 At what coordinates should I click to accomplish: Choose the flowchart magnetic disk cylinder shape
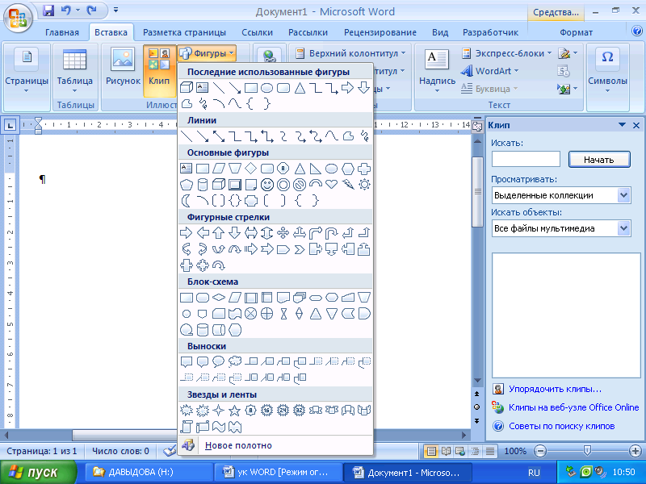coord(203,329)
